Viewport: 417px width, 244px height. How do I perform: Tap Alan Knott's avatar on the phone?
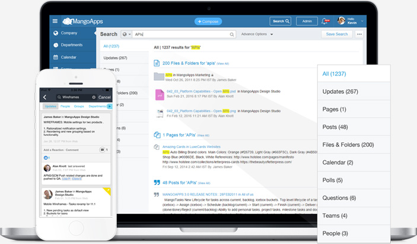coord(47,168)
